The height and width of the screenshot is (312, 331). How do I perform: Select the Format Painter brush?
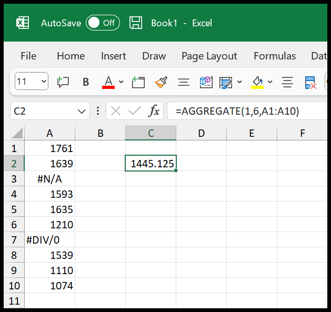(161, 82)
